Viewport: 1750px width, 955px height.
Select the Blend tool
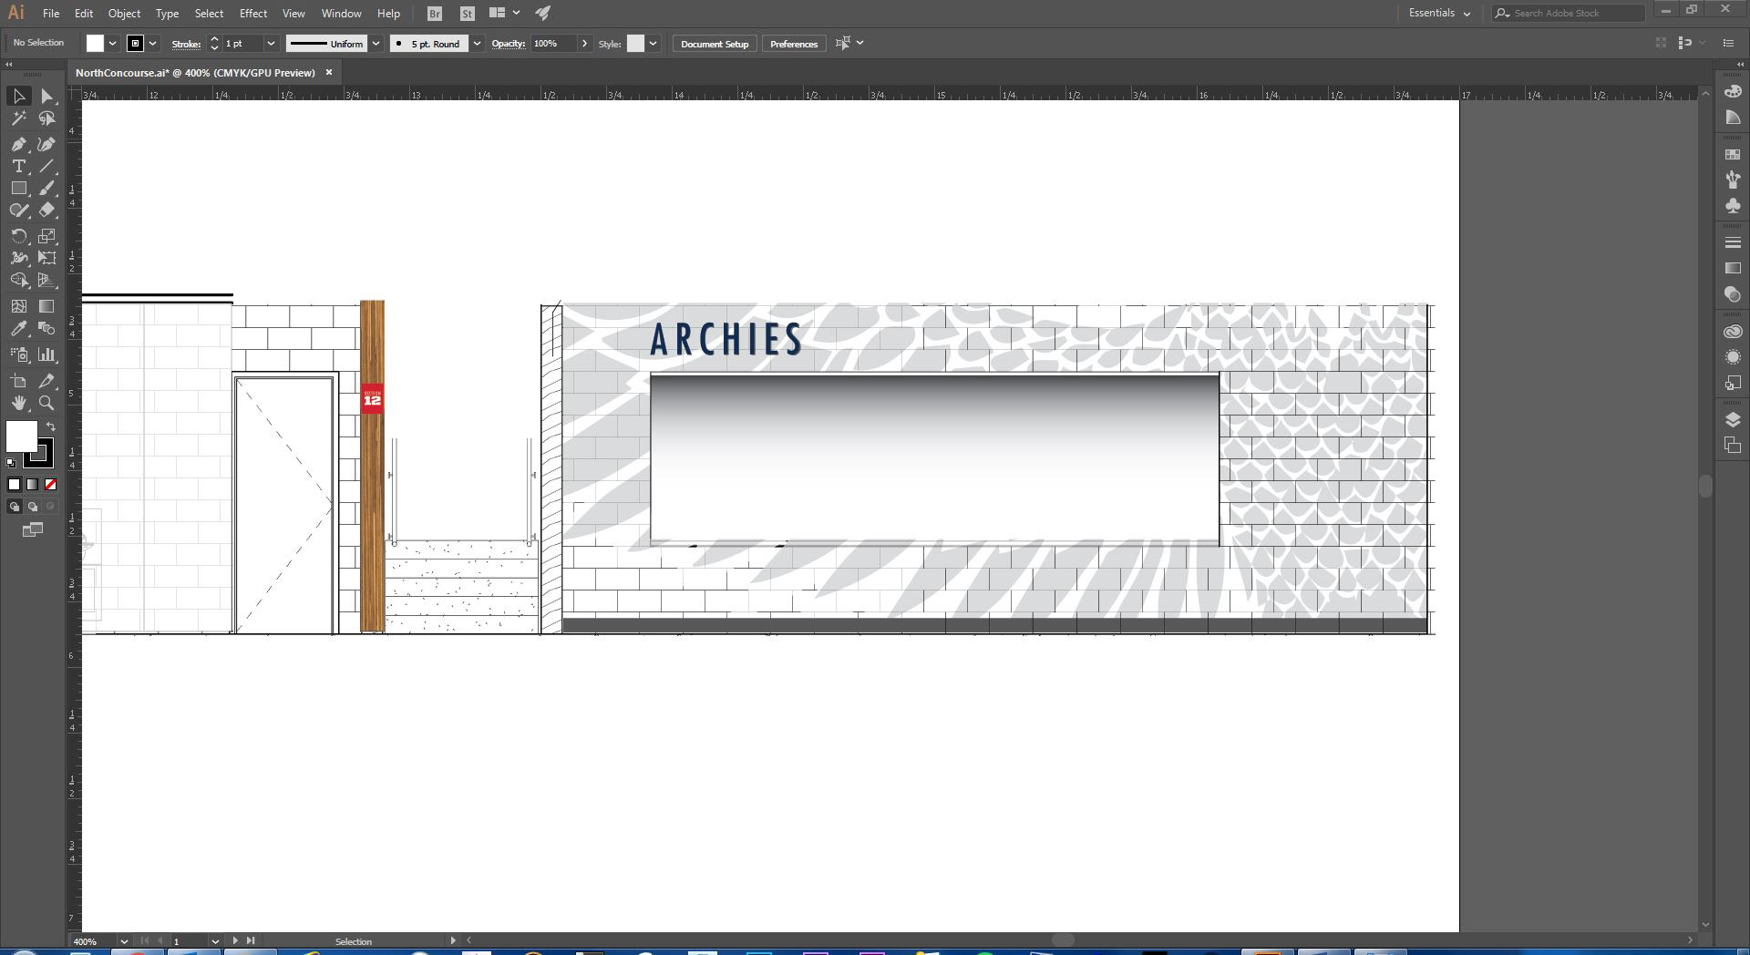coord(47,328)
